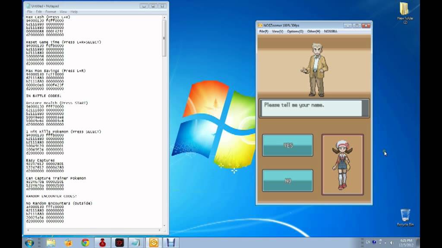Image resolution: width=442 pixels, height=248 pixels.
Task: Open the Help menu in Notepad
Action: point(74,12)
